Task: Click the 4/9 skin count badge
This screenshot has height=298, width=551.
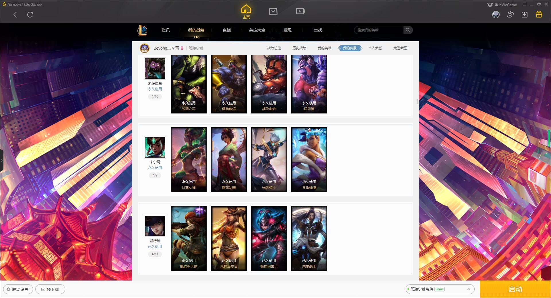Action: [x=155, y=175]
